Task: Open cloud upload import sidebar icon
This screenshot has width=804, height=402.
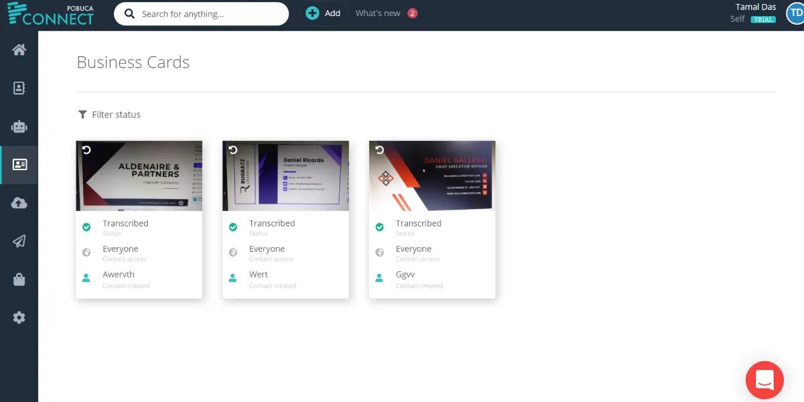Action: point(19,203)
